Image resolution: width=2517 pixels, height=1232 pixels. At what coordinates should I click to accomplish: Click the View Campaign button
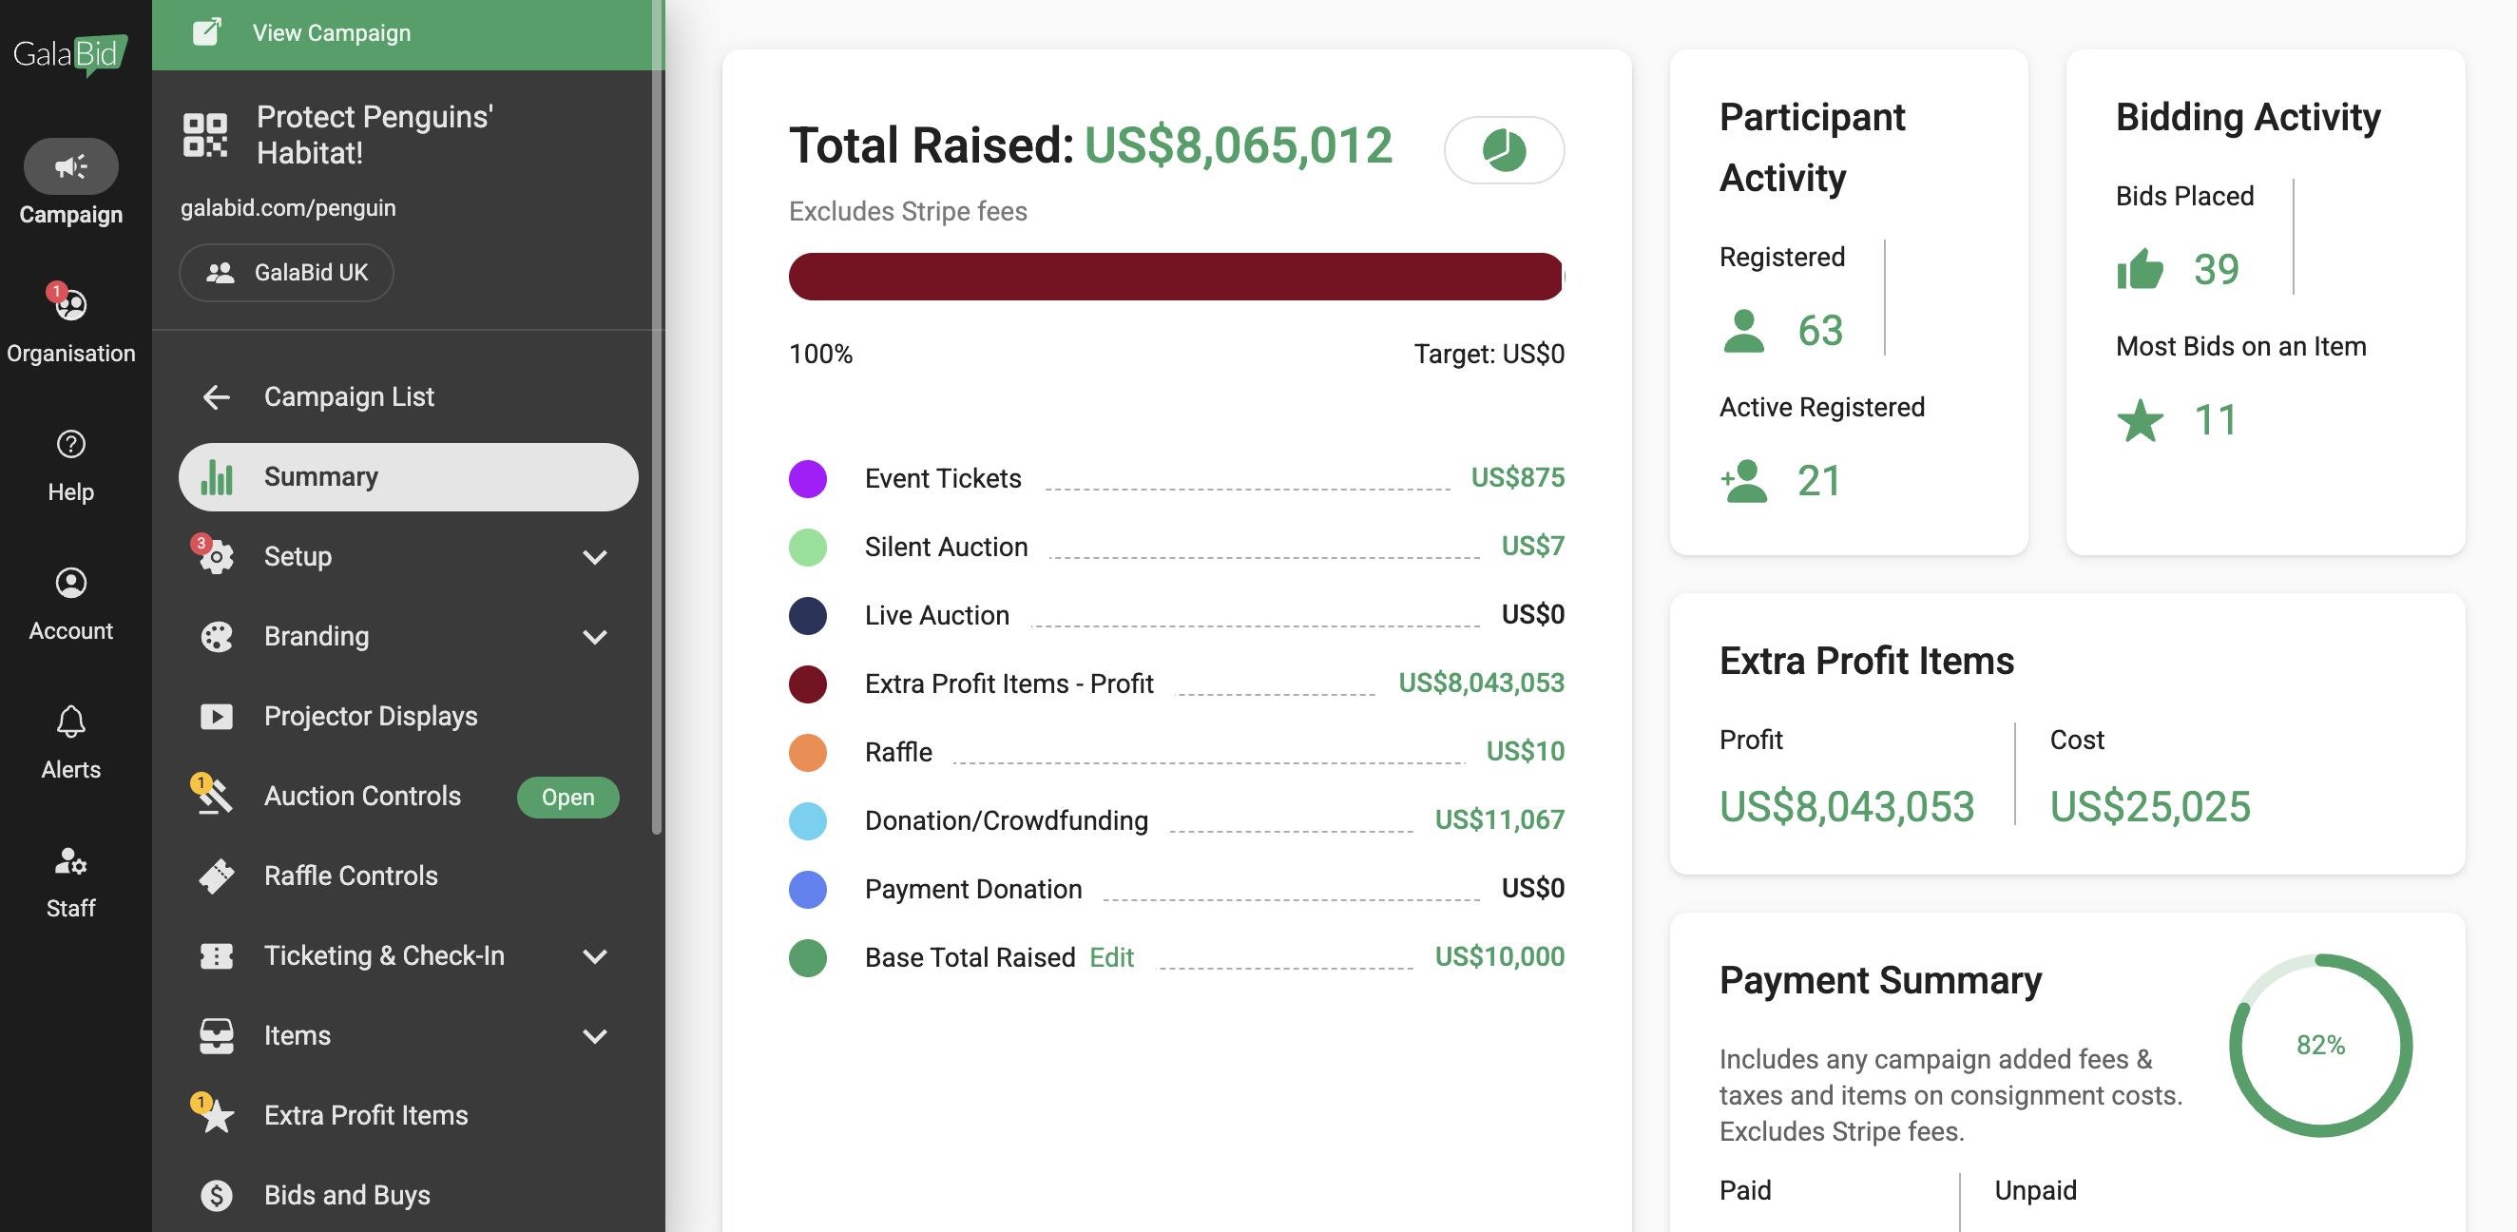click(331, 33)
